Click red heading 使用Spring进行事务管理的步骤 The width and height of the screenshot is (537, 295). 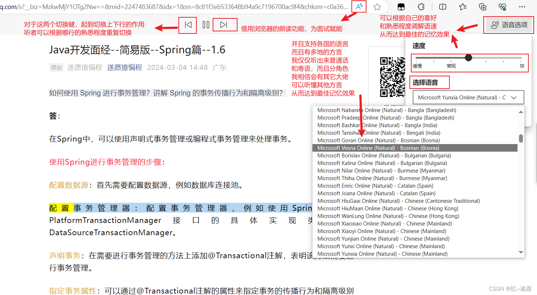point(105,162)
